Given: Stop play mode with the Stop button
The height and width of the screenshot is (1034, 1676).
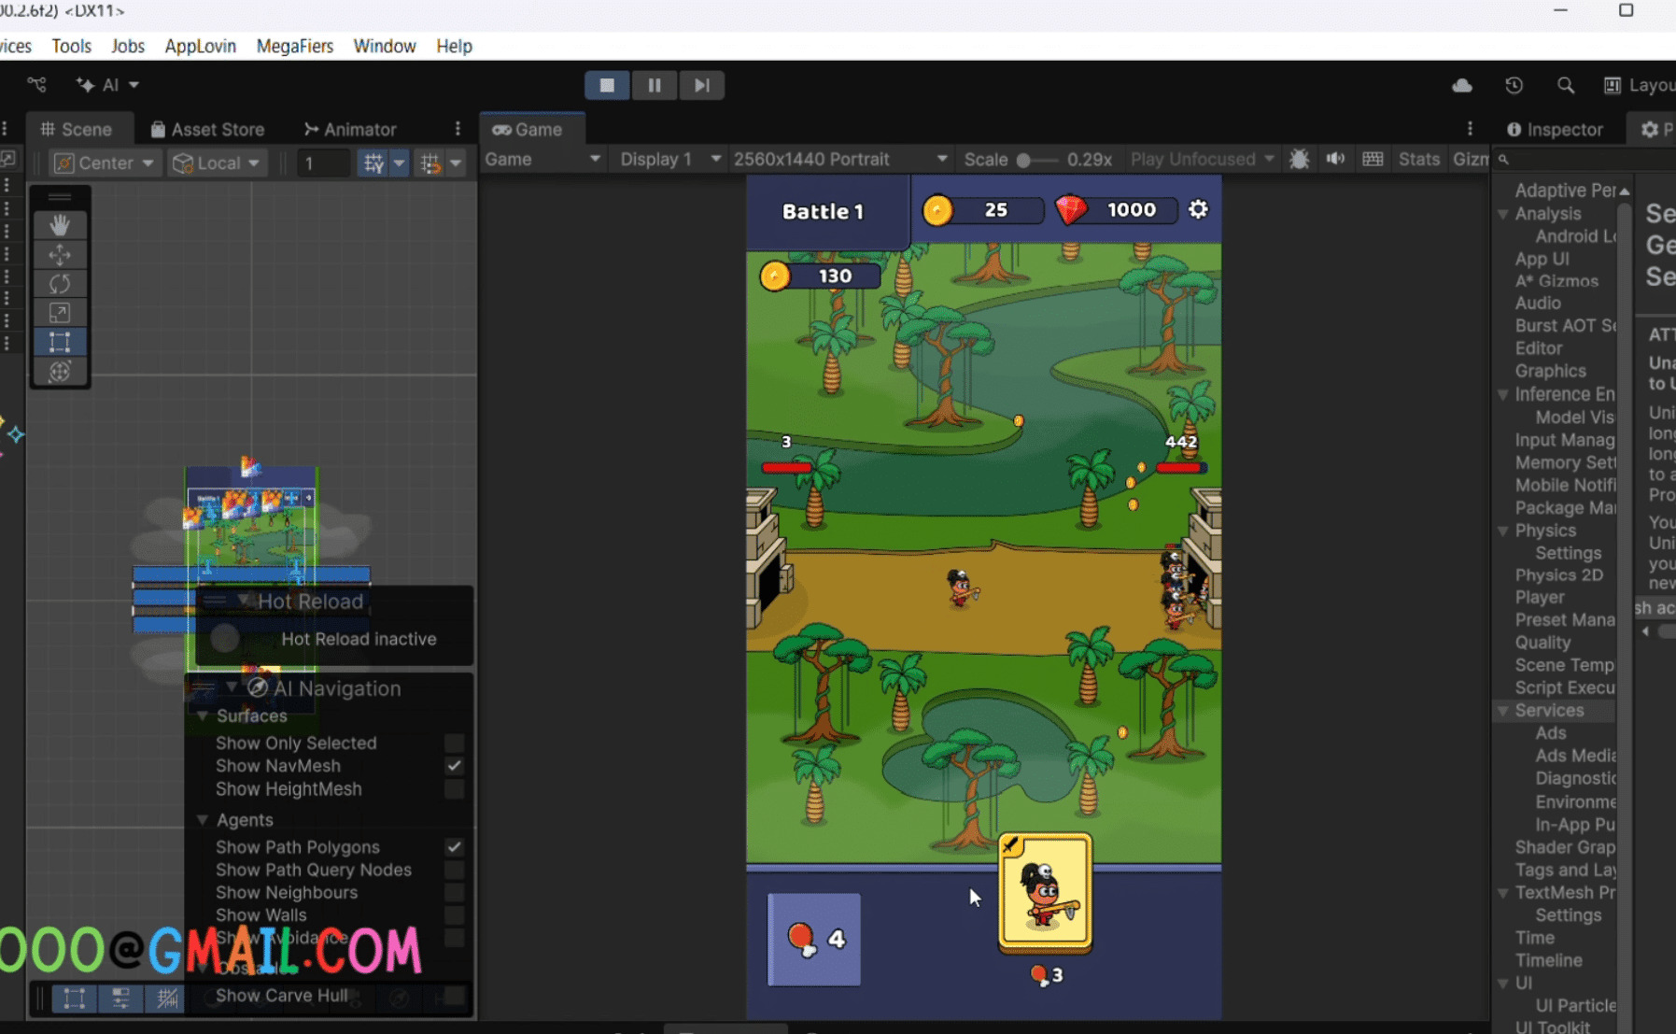Looking at the screenshot, I should [x=607, y=85].
